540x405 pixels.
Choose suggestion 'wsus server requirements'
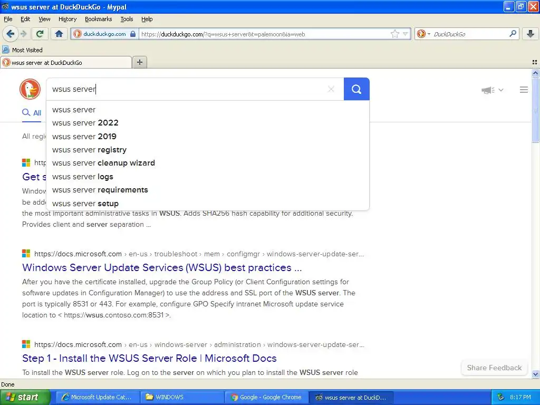208,190
